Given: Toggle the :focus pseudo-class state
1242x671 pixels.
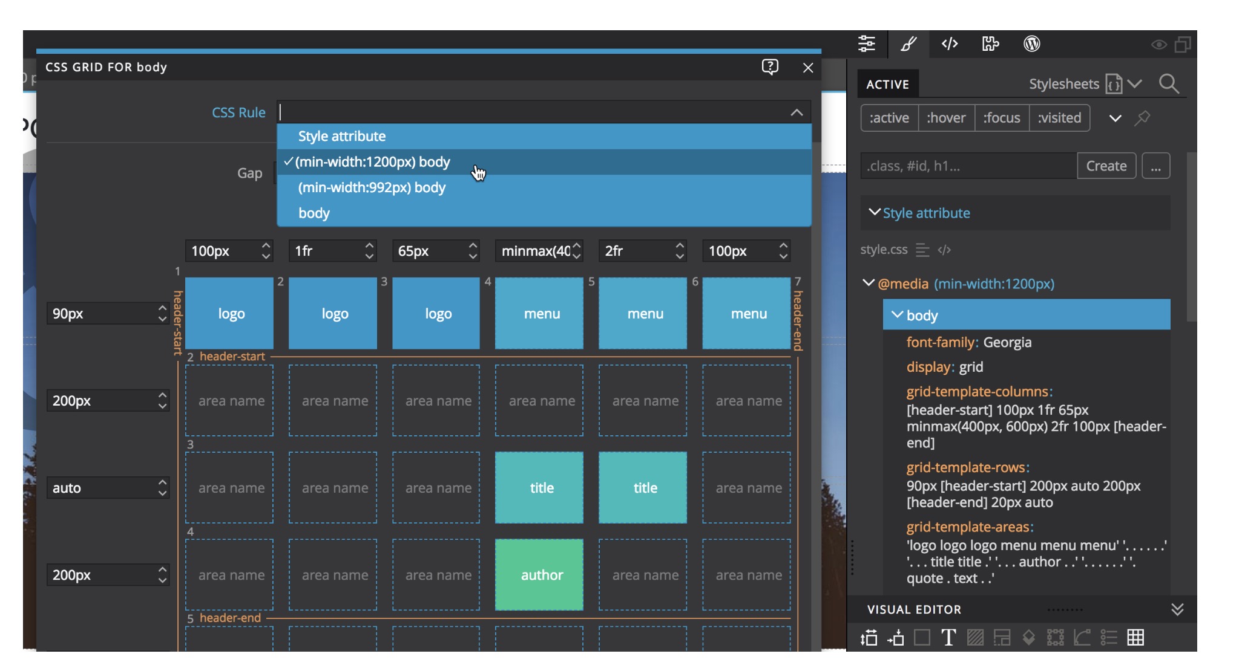Looking at the screenshot, I should pos(1002,118).
